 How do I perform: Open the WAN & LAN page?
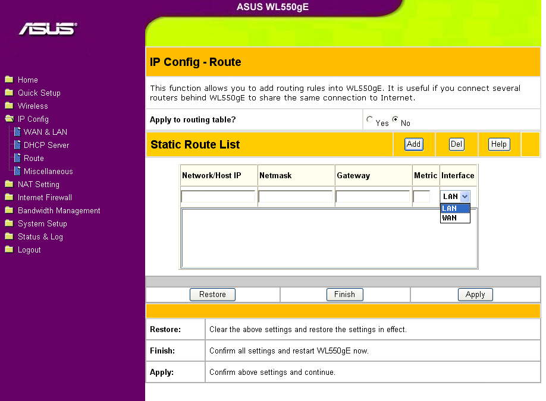tap(45, 132)
